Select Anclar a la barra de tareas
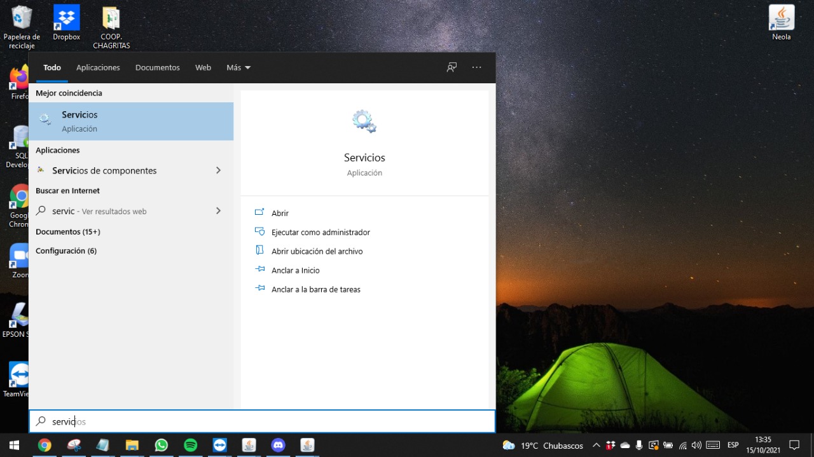 point(315,290)
